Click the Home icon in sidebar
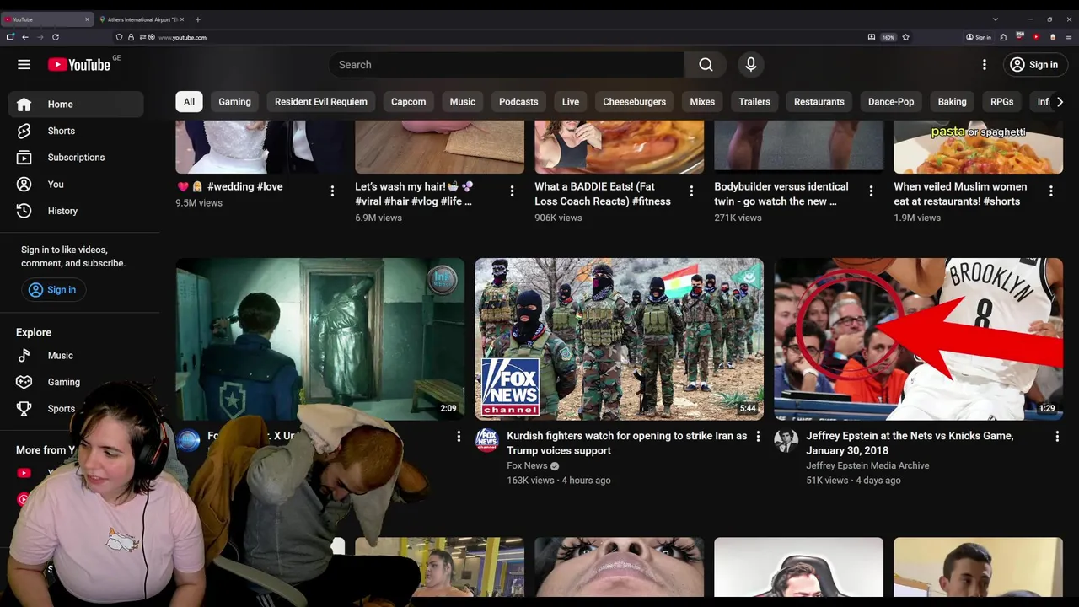Image resolution: width=1079 pixels, height=607 pixels. point(24,105)
